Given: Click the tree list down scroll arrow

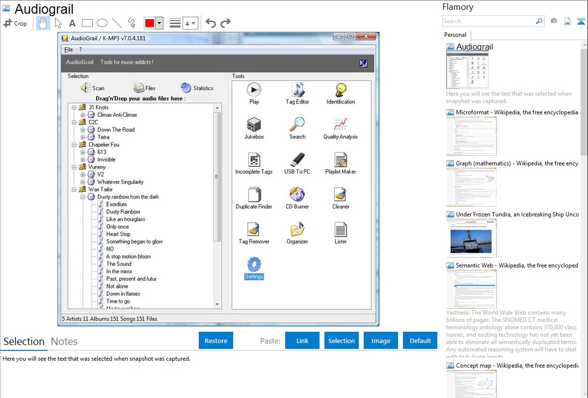Looking at the screenshot, I should point(217,305).
